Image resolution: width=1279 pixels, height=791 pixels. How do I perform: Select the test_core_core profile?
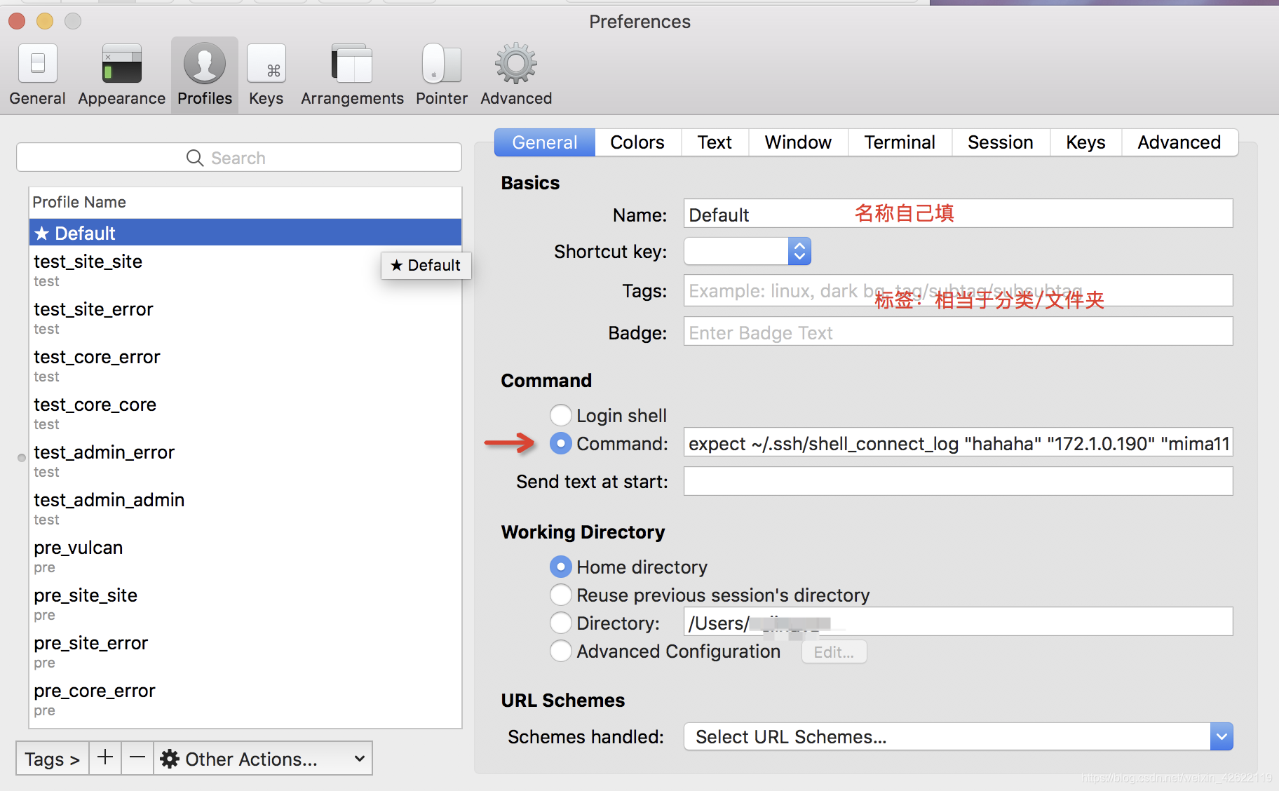[x=245, y=413]
